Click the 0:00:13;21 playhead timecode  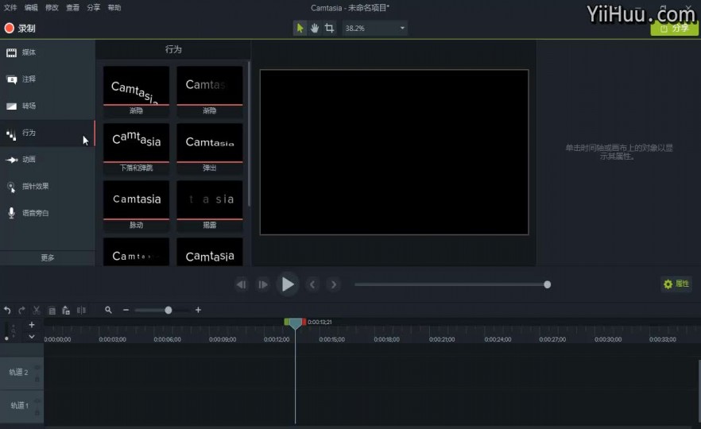(320, 323)
